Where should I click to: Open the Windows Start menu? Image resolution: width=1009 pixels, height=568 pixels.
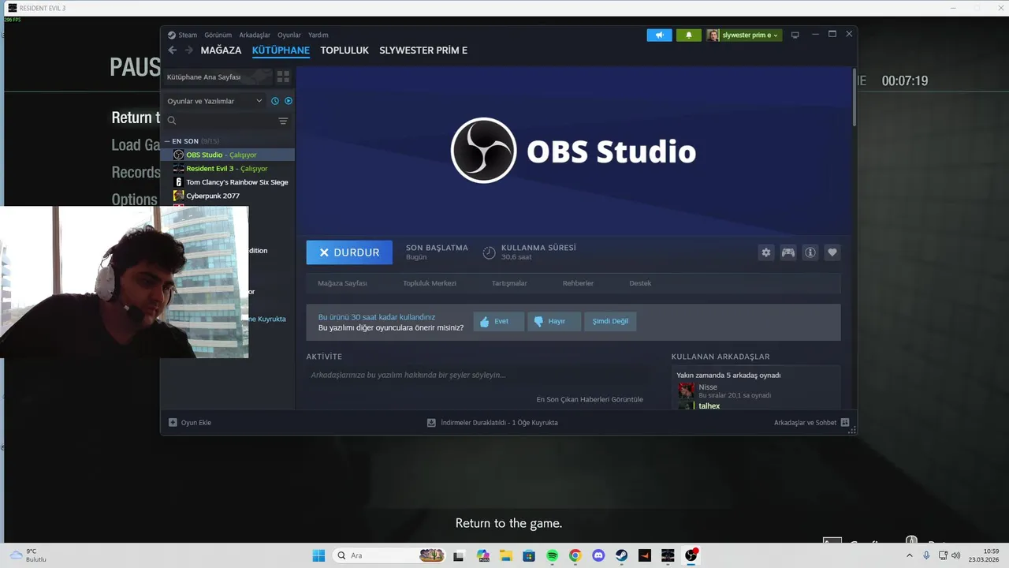pyautogui.click(x=318, y=555)
